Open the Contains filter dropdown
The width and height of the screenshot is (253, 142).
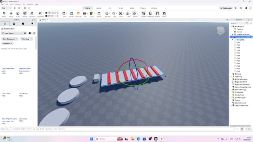(8, 43)
